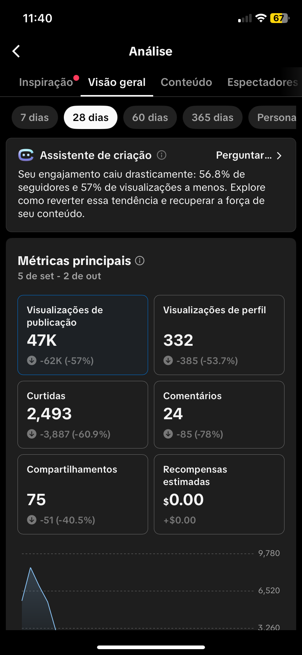The width and height of the screenshot is (302, 655).
Task: Tap the down-arrow icon under 47K
Action: 32,361
